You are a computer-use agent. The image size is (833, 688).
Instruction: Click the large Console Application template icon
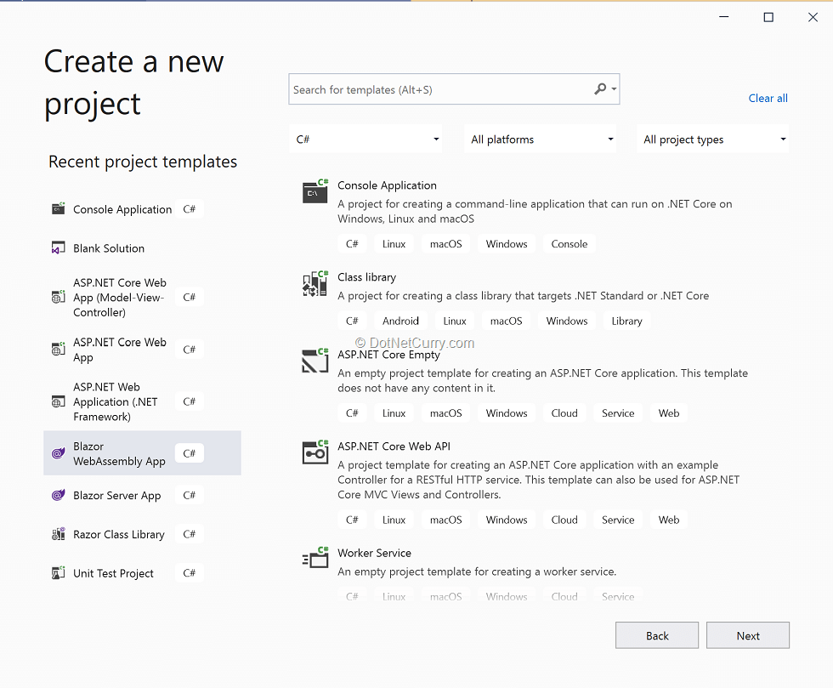tap(315, 191)
